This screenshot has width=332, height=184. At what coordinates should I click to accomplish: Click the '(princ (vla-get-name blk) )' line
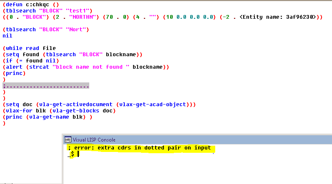point(48,117)
